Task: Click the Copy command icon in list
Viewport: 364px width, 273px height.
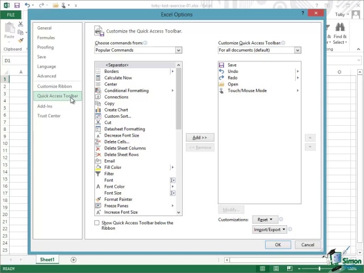Action: 98,104
